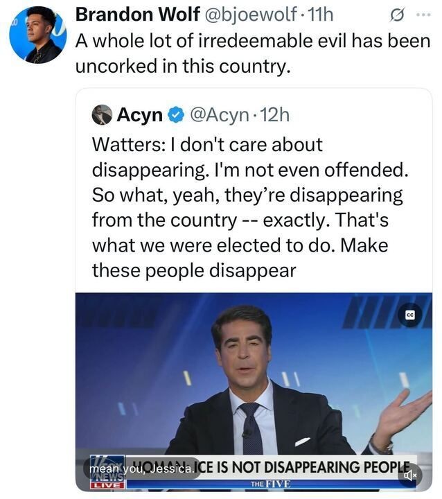Open Brandon Wolf's profile picture

pos(37,35)
